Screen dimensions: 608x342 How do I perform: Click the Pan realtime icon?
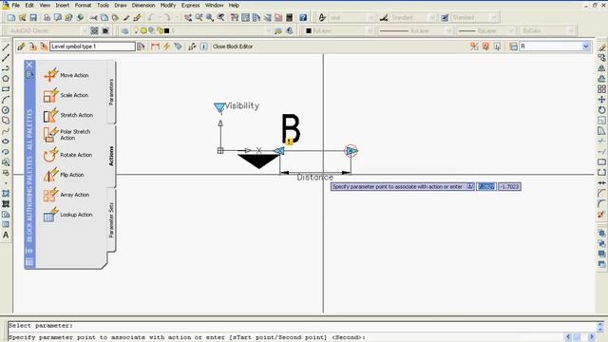[188, 17]
